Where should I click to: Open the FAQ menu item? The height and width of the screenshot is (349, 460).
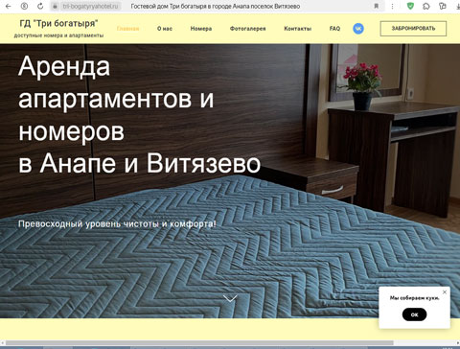[x=334, y=29]
